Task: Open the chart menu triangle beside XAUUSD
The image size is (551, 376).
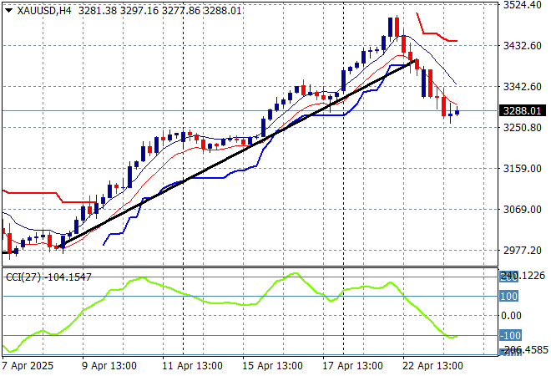Action: click(x=9, y=11)
